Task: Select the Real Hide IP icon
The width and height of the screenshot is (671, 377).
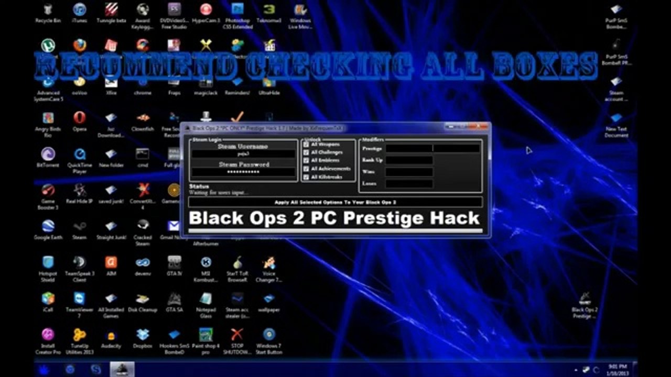Action: pos(80,194)
